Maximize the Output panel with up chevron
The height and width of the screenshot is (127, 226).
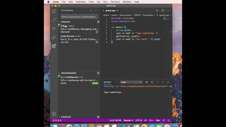coord(163,82)
